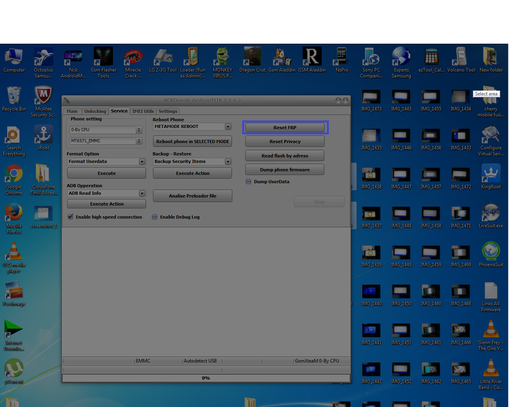Click the 0% progress bar
The height and width of the screenshot is (407, 509).
206,378
